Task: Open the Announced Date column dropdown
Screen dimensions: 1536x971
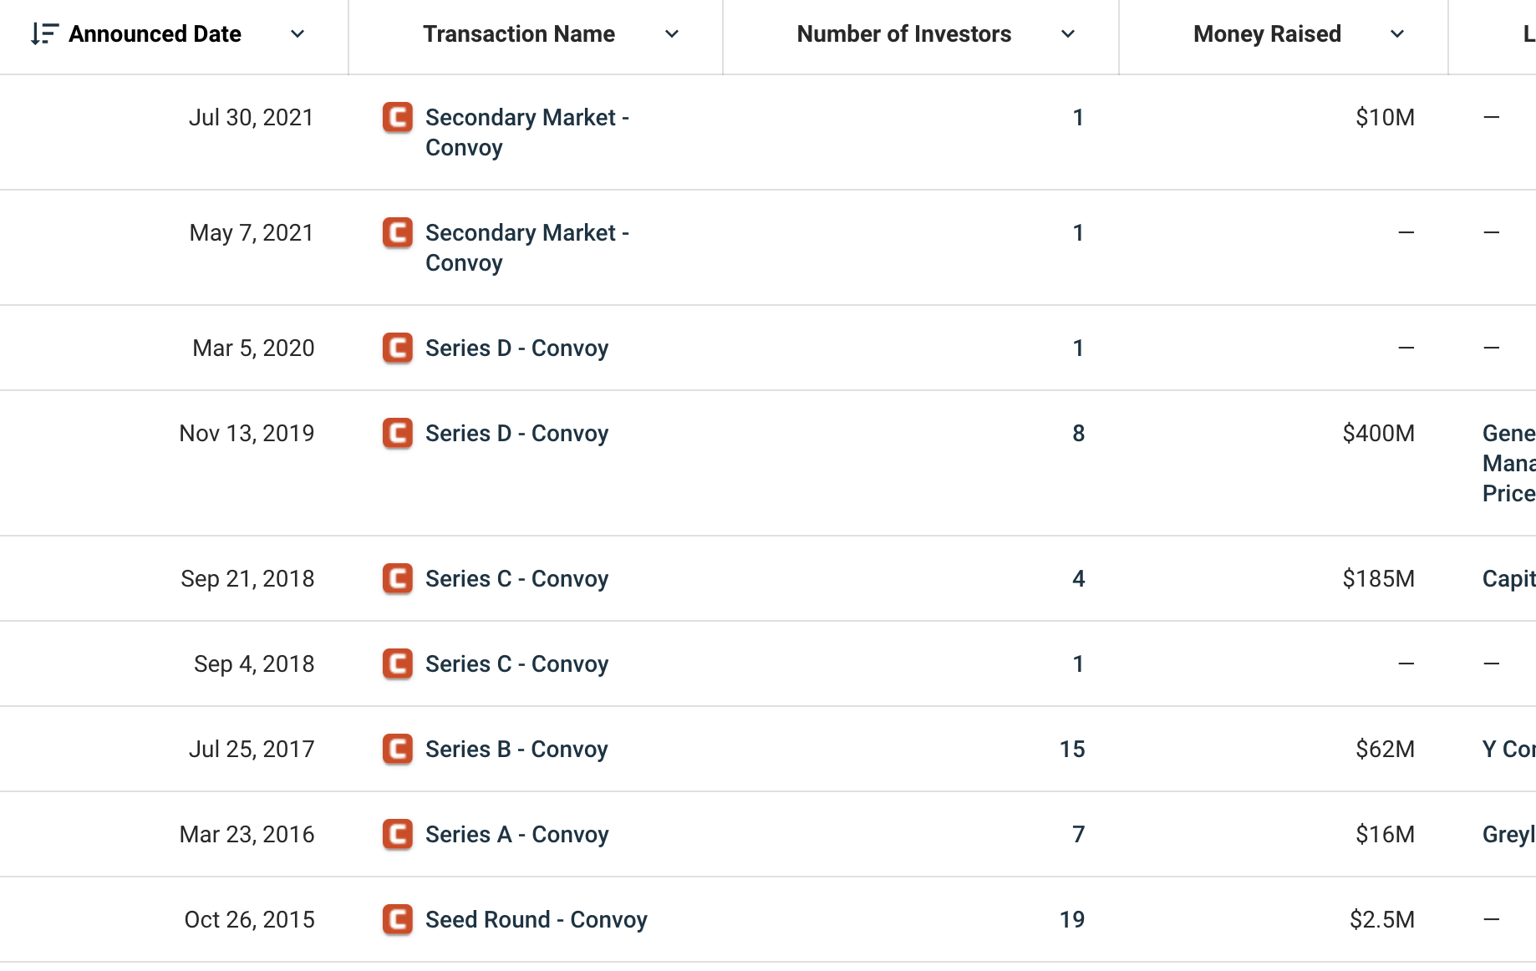Action: click(298, 34)
